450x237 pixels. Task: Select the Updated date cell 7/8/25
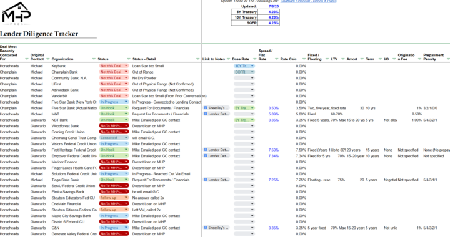pos(274,6)
